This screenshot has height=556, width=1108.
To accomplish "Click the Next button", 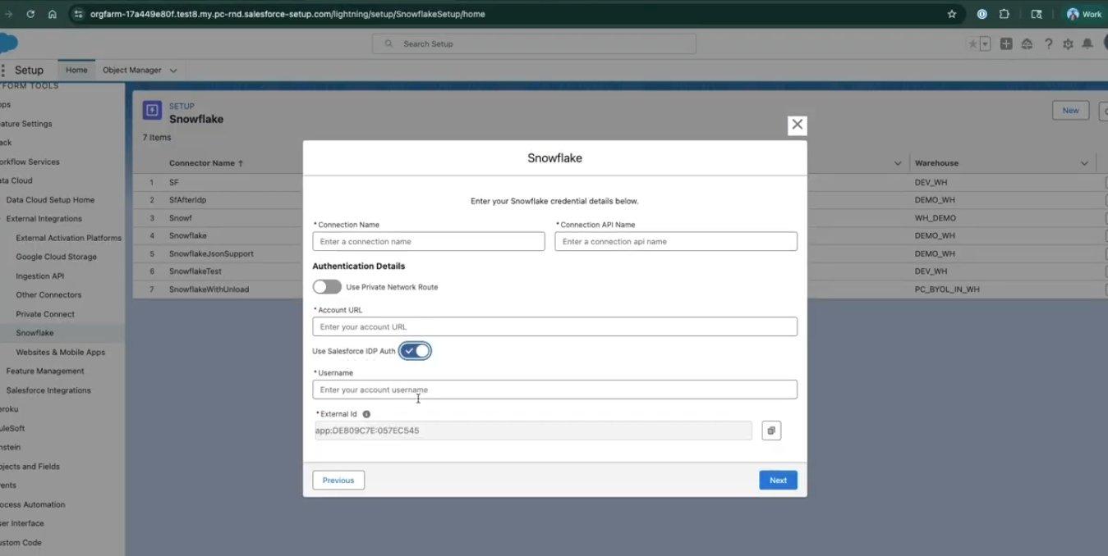I will tap(778, 481).
